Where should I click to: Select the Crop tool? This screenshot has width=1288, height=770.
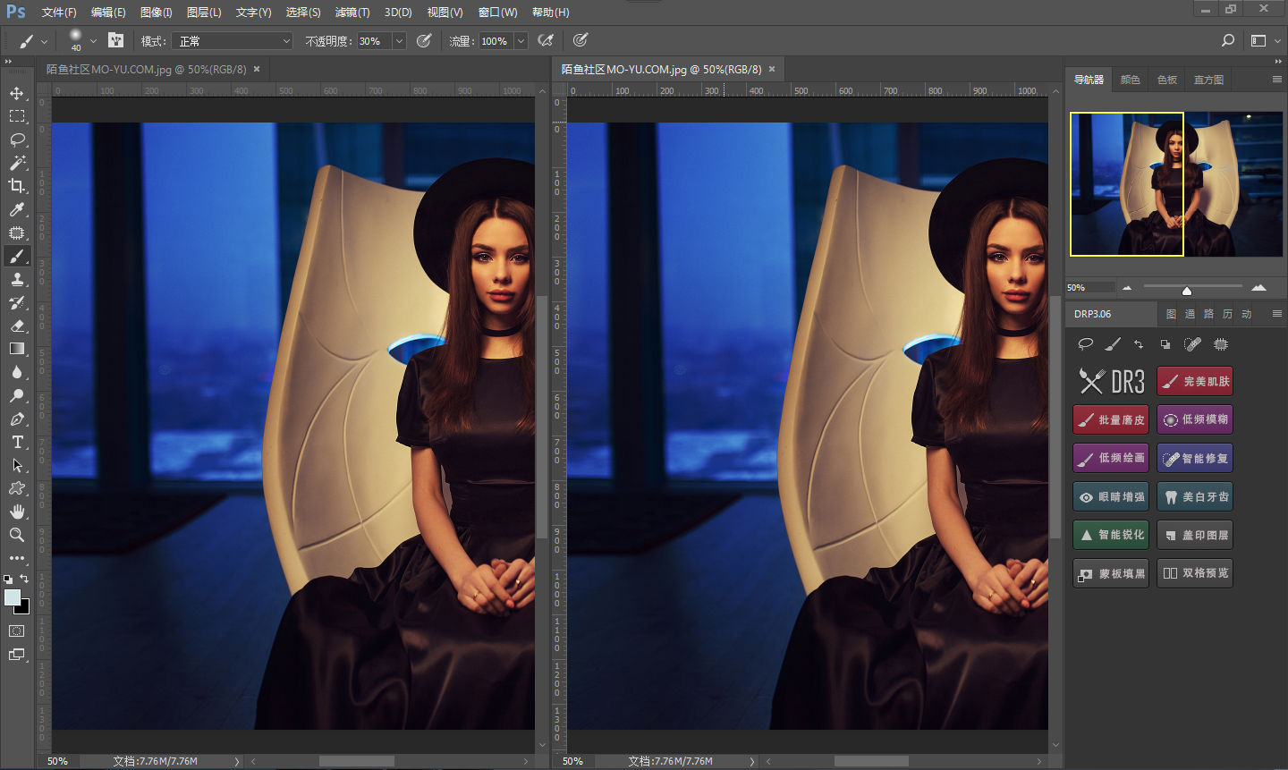[x=17, y=186]
